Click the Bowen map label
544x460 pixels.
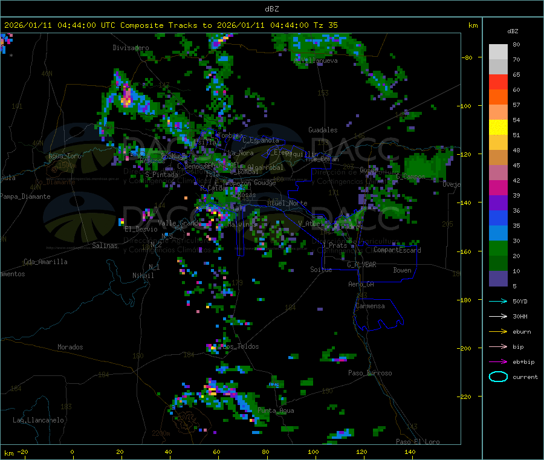click(x=402, y=270)
